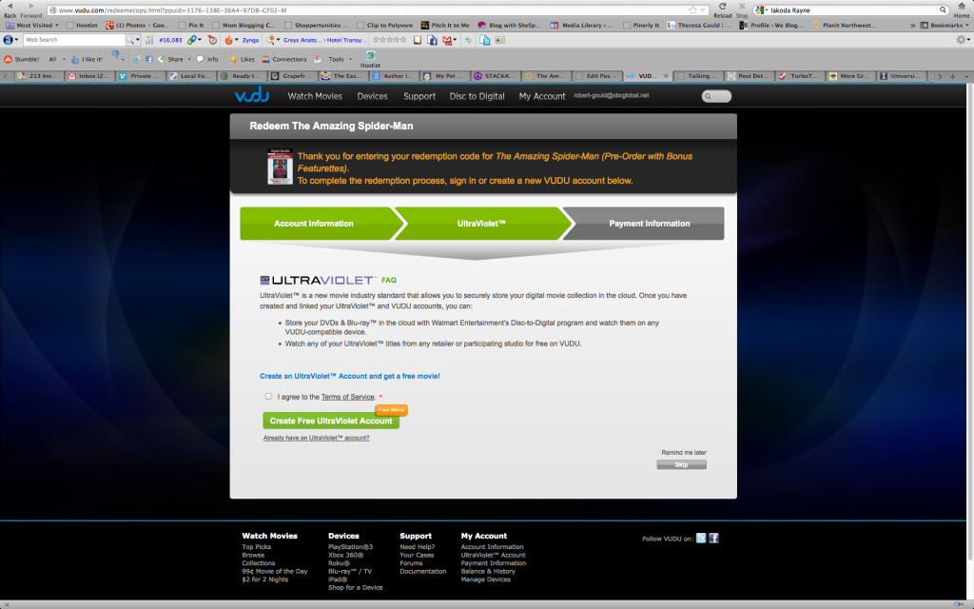Close the VUDU browser tab

pos(666,76)
